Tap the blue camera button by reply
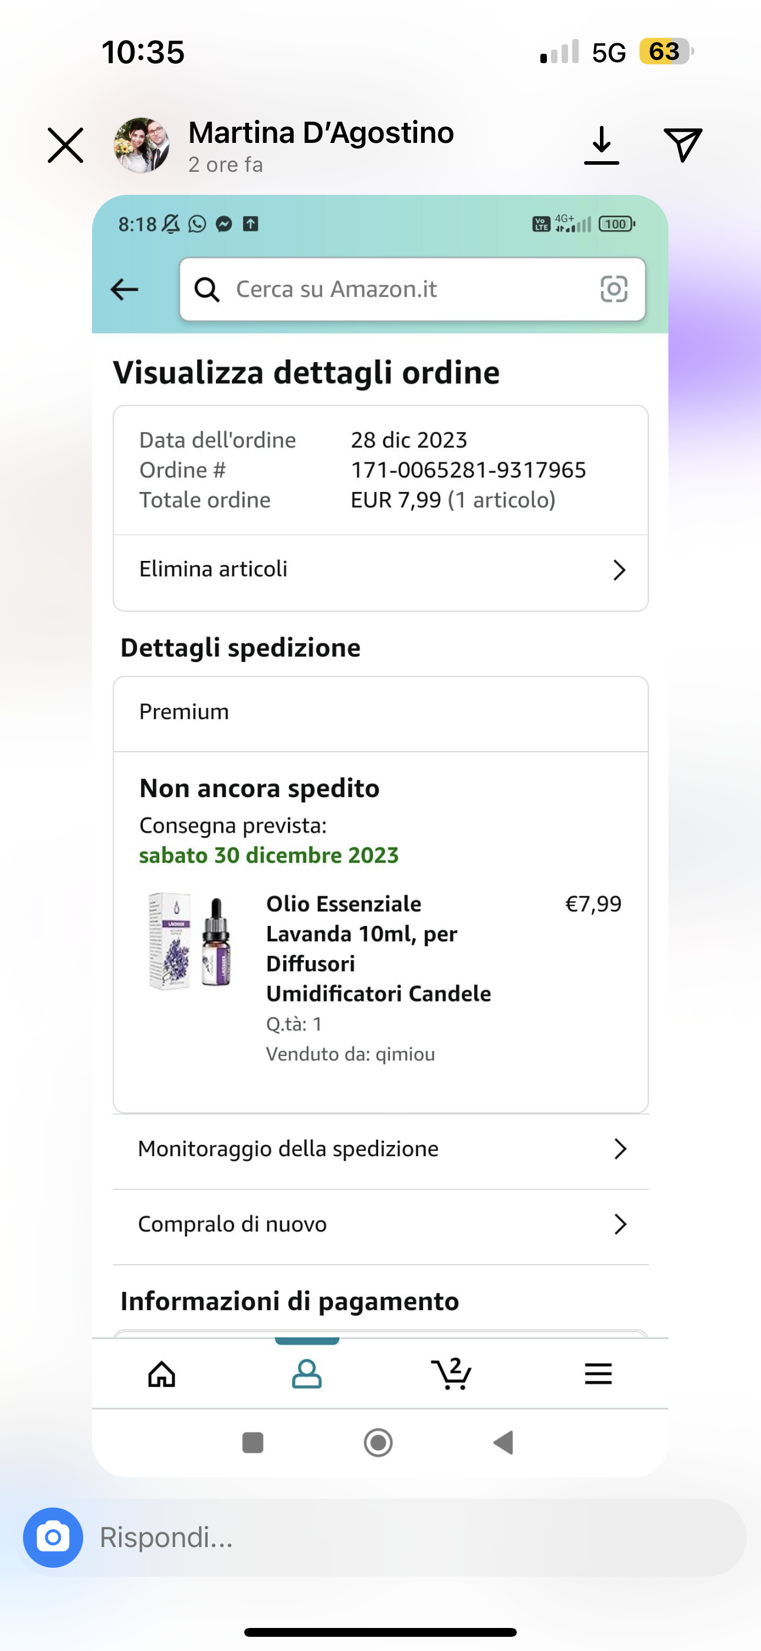This screenshot has width=761, height=1651. (53, 1537)
